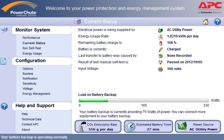
Task: Click 'AC Utility Power' in status list
Action: [179, 30]
